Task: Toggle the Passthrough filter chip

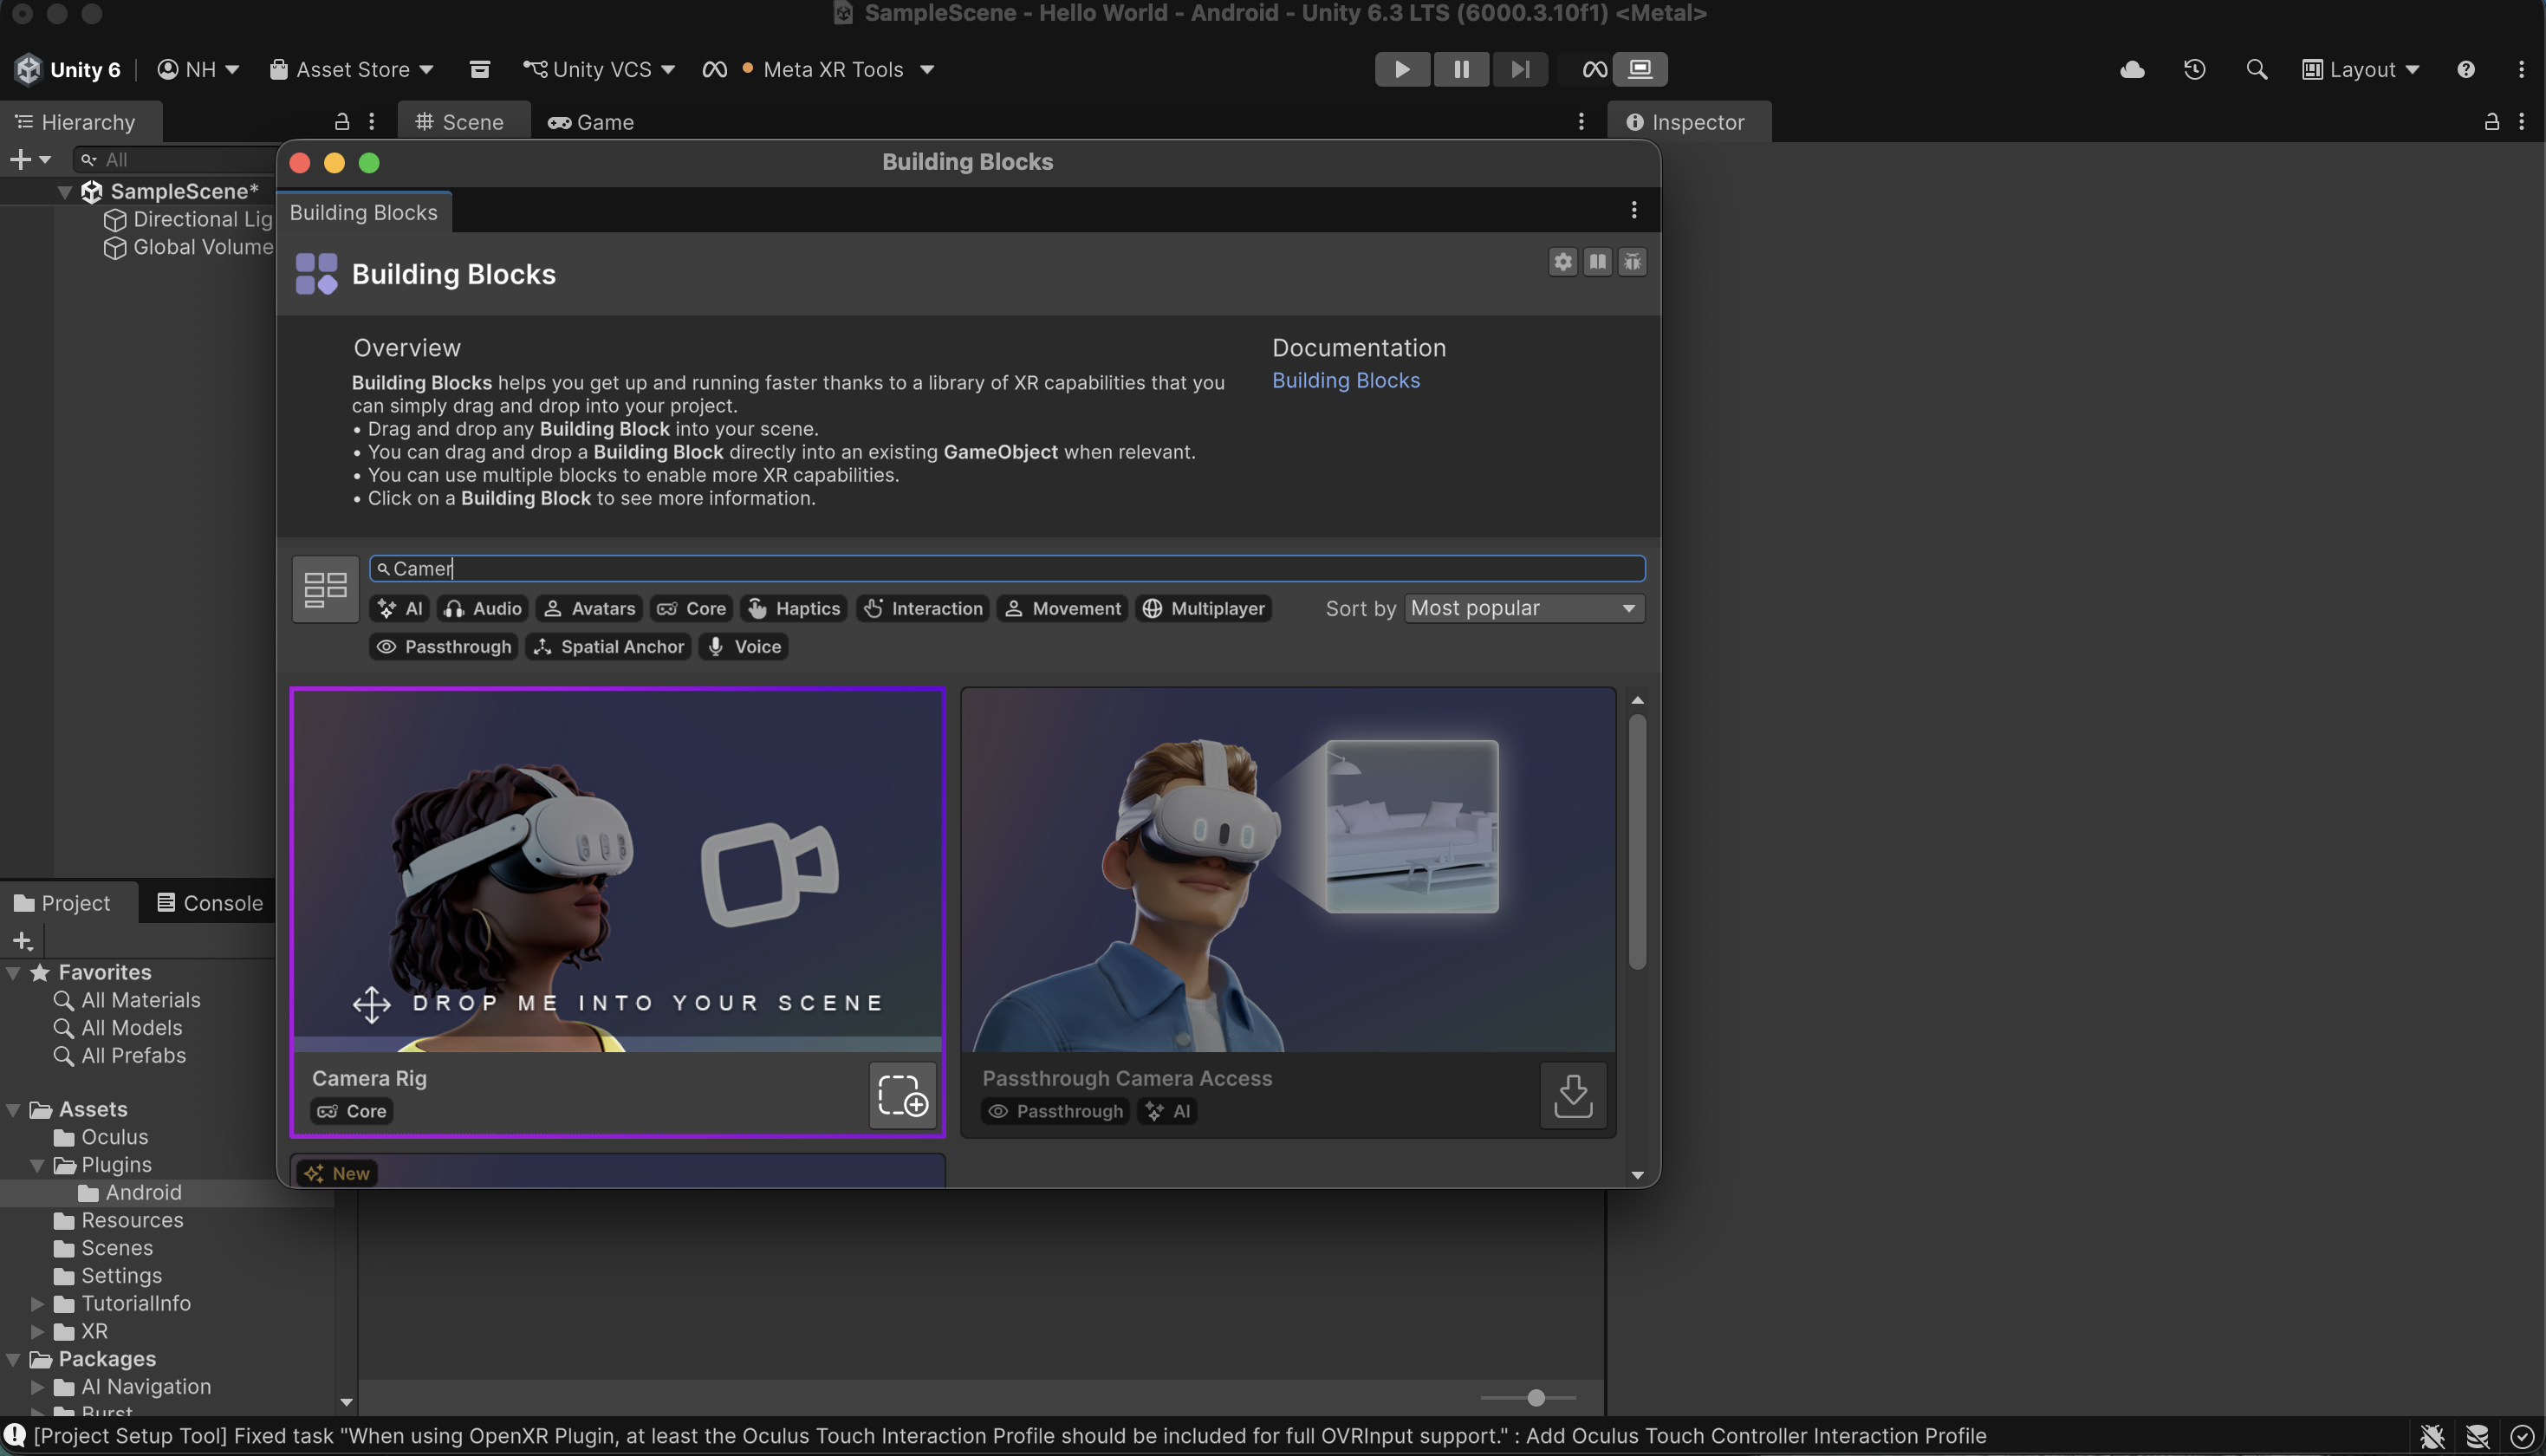Action: click(443, 646)
